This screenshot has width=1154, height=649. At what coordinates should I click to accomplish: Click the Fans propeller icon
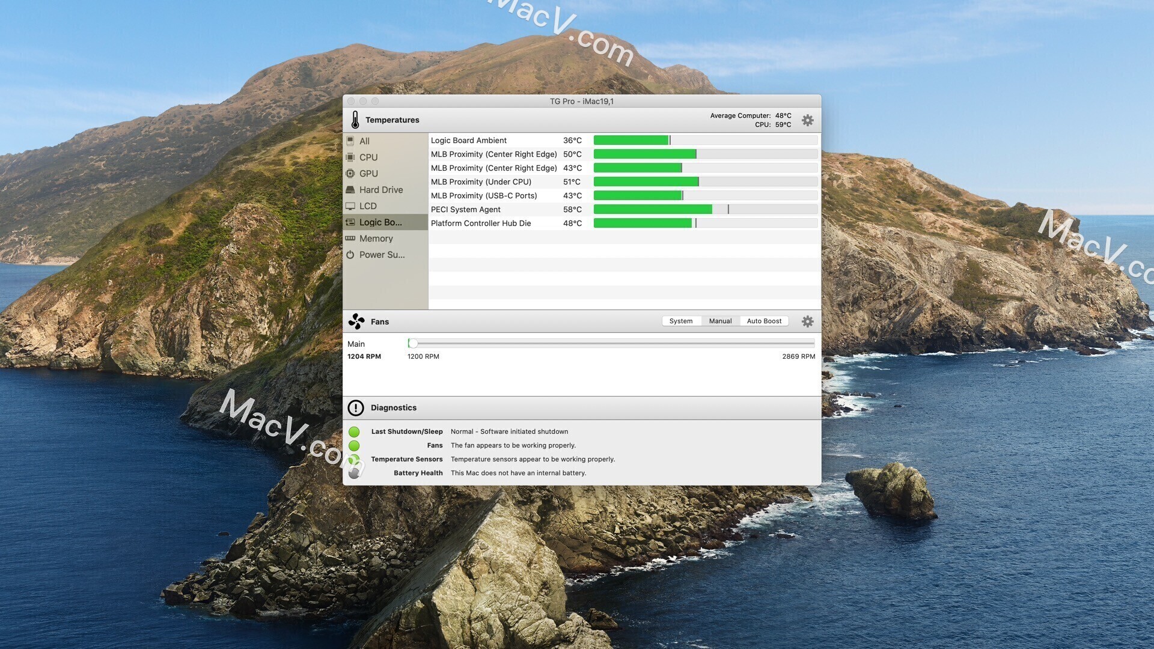click(x=356, y=321)
